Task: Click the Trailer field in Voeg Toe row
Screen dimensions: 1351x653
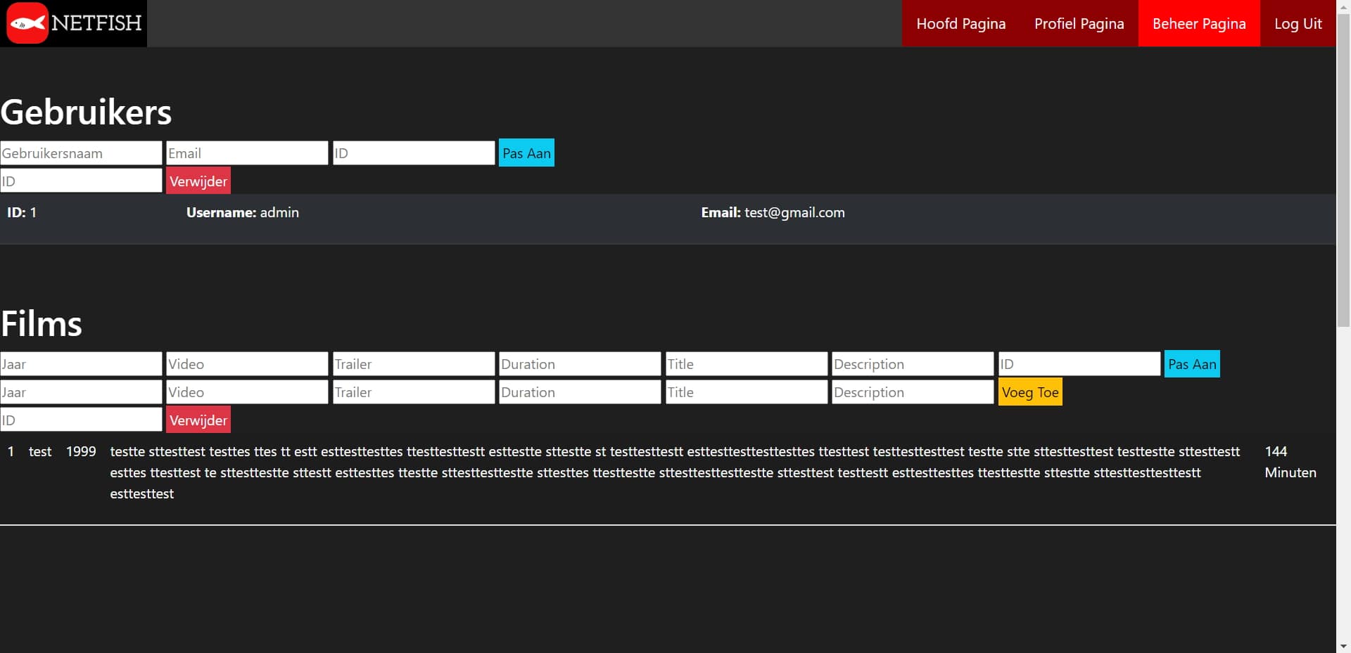Action: pyautogui.click(x=413, y=392)
